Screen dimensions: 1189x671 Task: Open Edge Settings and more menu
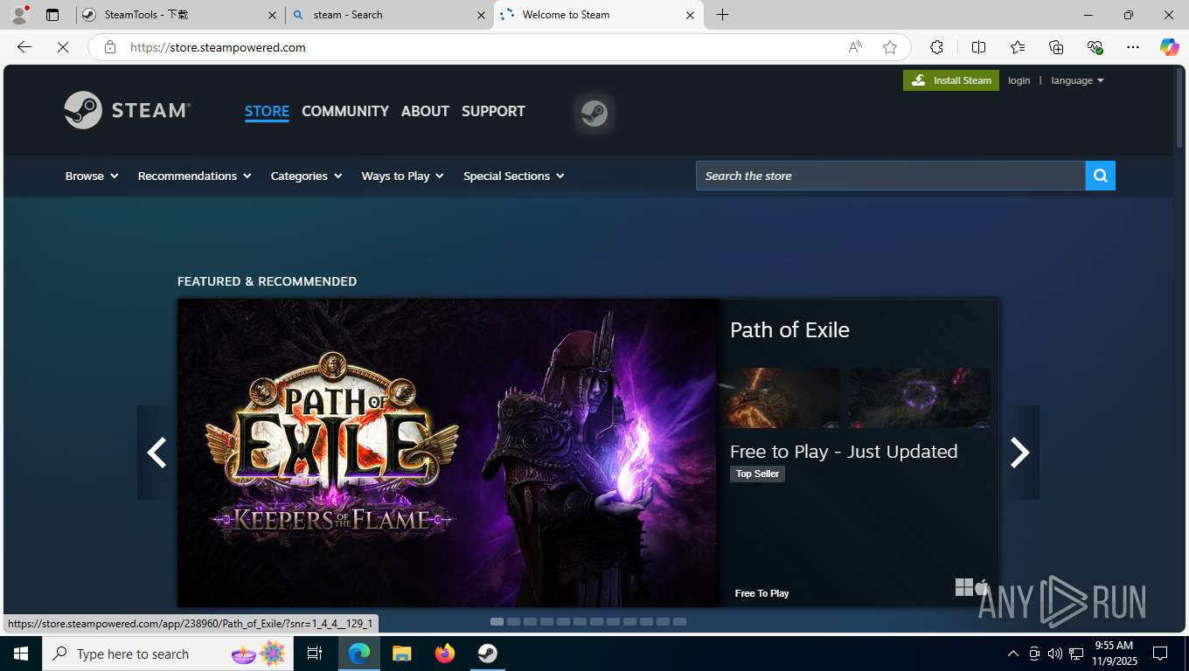pyautogui.click(x=1133, y=47)
